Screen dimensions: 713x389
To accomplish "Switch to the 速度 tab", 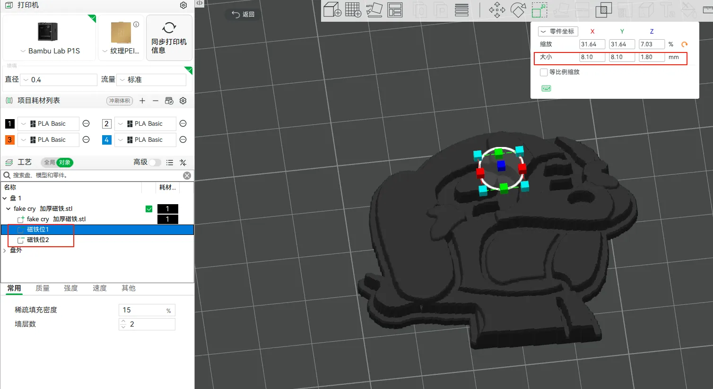I will tap(100, 288).
